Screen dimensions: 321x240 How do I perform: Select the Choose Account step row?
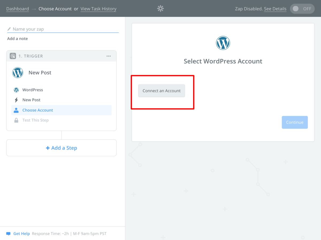pyautogui.click(x=61, y=110)
